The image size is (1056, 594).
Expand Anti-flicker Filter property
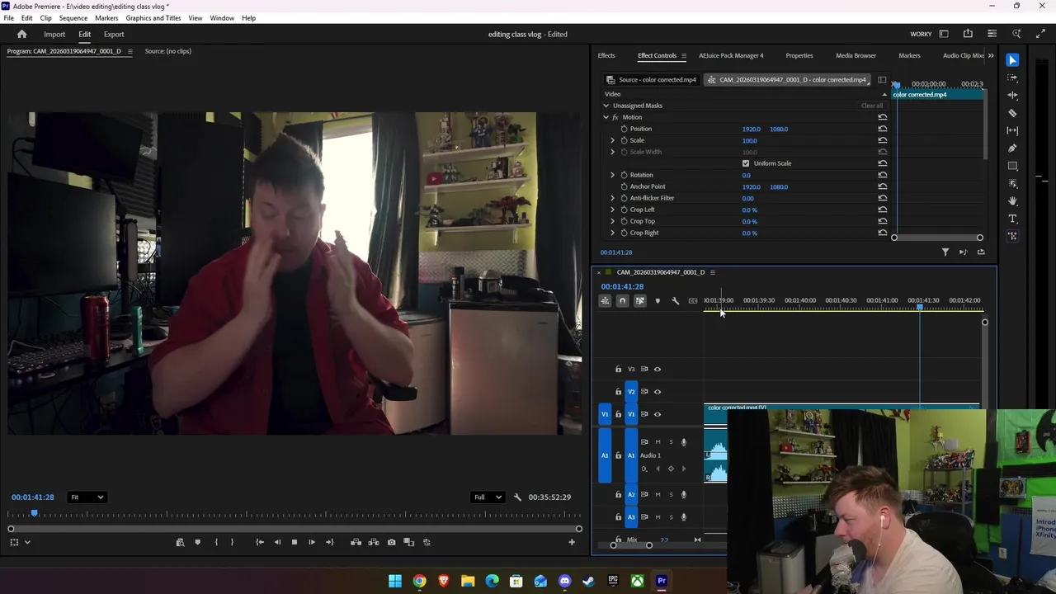click(612, 198)
